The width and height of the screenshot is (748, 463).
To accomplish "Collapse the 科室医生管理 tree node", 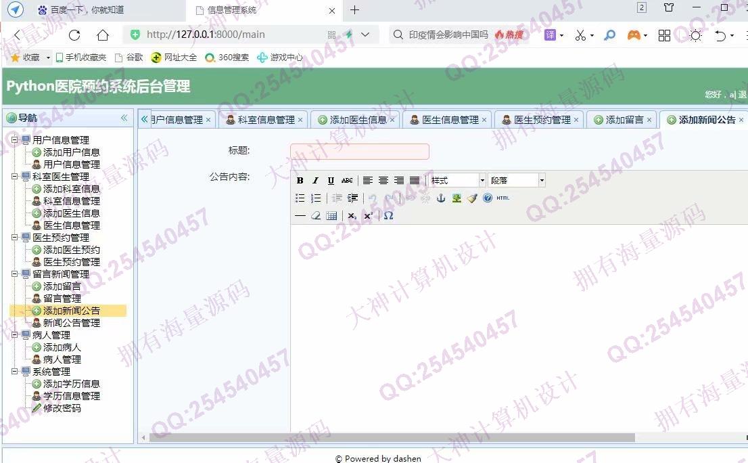I will [x=15, y=177].
